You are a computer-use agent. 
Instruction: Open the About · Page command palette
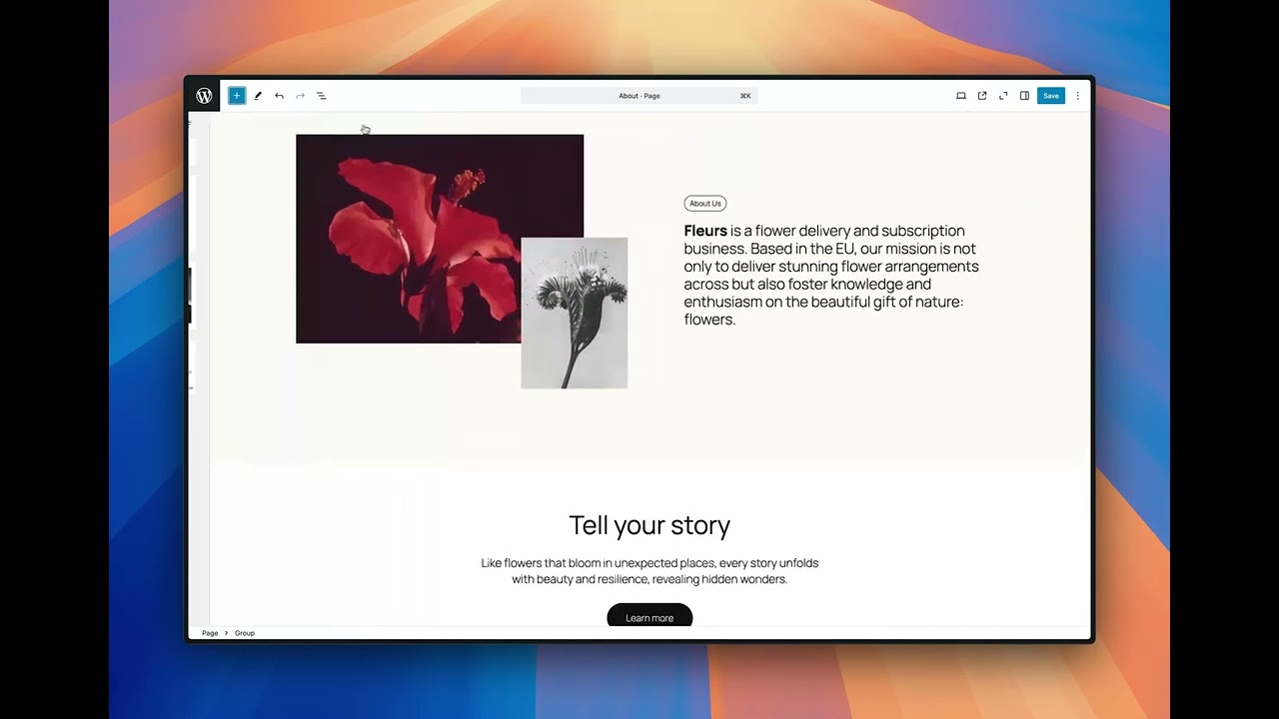click(x=639, y=96)
